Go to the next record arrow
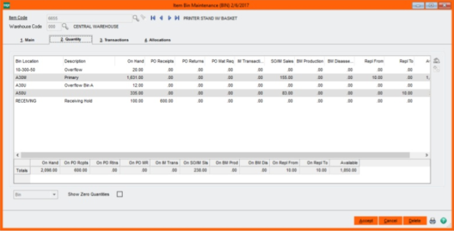This screenshot has height=231, width=454. pos(170,18)
